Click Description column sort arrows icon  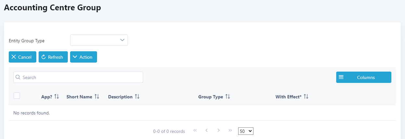click(137, 97)
